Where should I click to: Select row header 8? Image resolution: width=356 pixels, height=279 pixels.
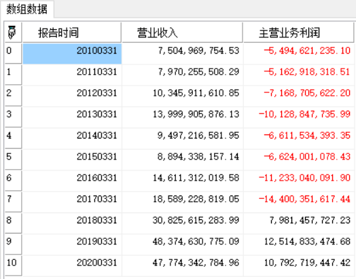tap(13, 223)
